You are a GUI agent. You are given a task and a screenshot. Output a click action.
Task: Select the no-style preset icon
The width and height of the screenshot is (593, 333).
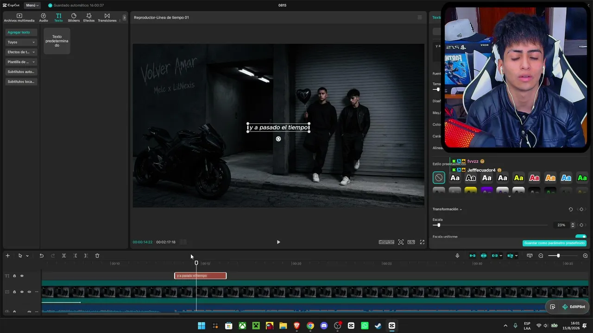(439, 178)
